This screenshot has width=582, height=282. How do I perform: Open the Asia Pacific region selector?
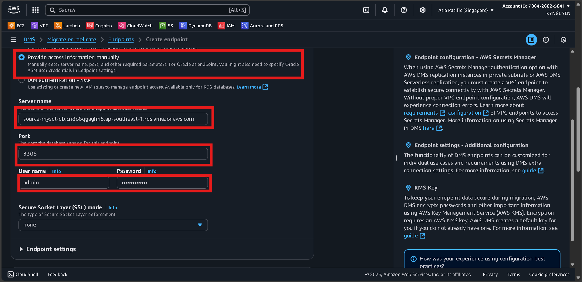(x=465, y=10)
